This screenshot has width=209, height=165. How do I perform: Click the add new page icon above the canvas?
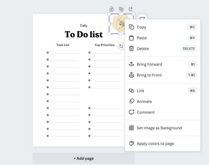(131, 9)
